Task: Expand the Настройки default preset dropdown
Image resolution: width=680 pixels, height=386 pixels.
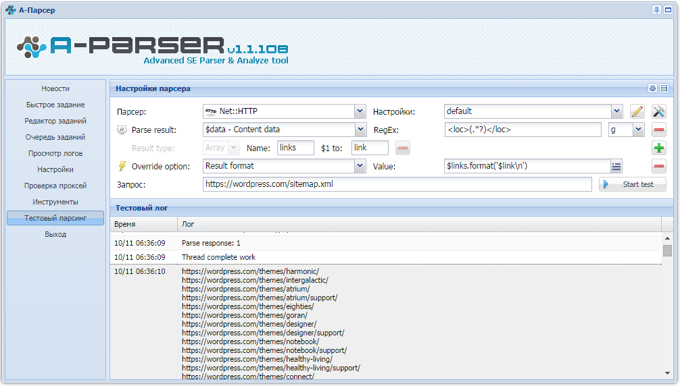Action: 616,111
